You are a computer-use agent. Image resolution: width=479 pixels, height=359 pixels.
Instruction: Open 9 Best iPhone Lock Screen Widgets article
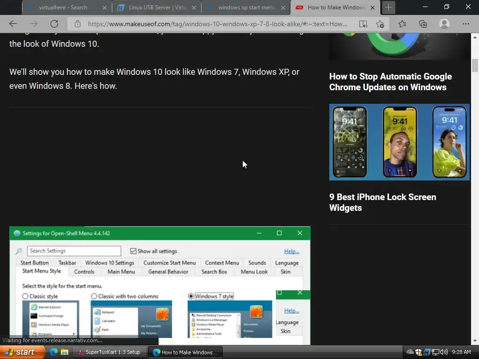[x=383, y=202]
